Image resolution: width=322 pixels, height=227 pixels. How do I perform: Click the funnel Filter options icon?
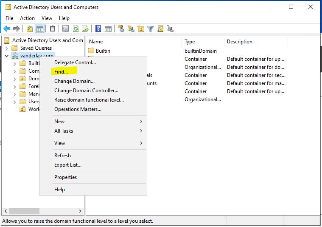pos(151,28)
